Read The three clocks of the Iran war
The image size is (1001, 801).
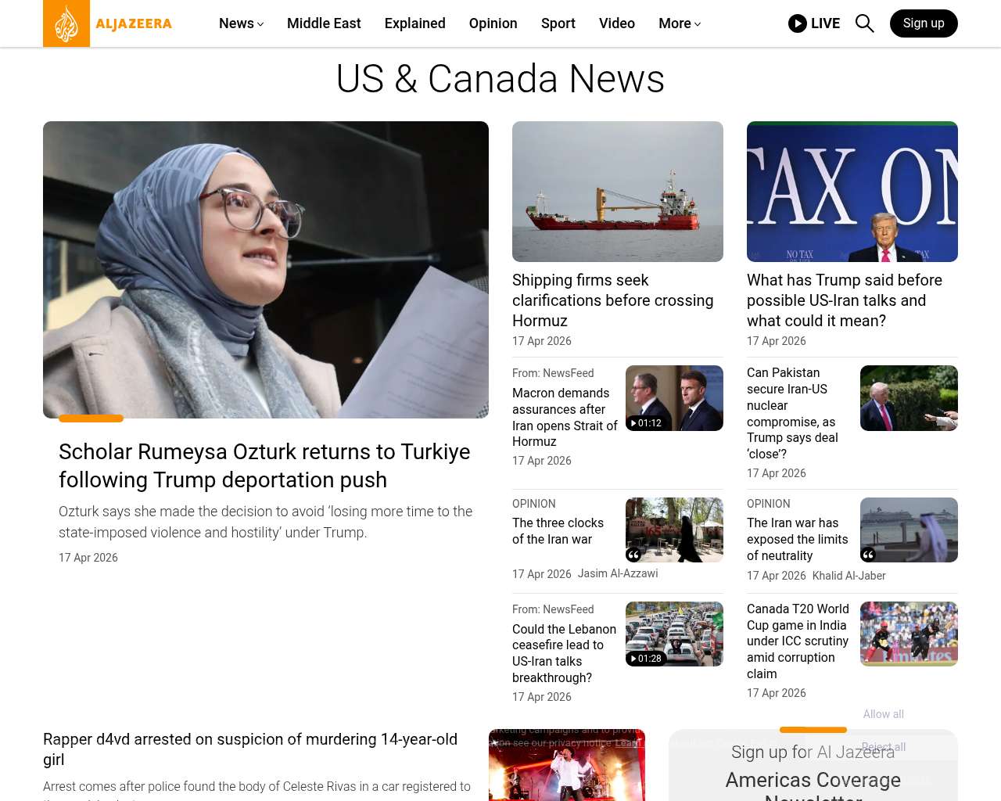558,531
